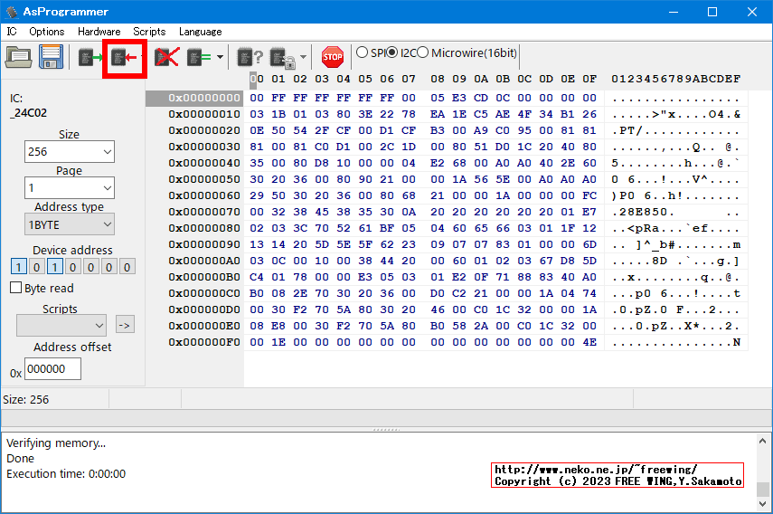Click the Verify IC green equals icon

pyautogui.click(x=198, y=58)
